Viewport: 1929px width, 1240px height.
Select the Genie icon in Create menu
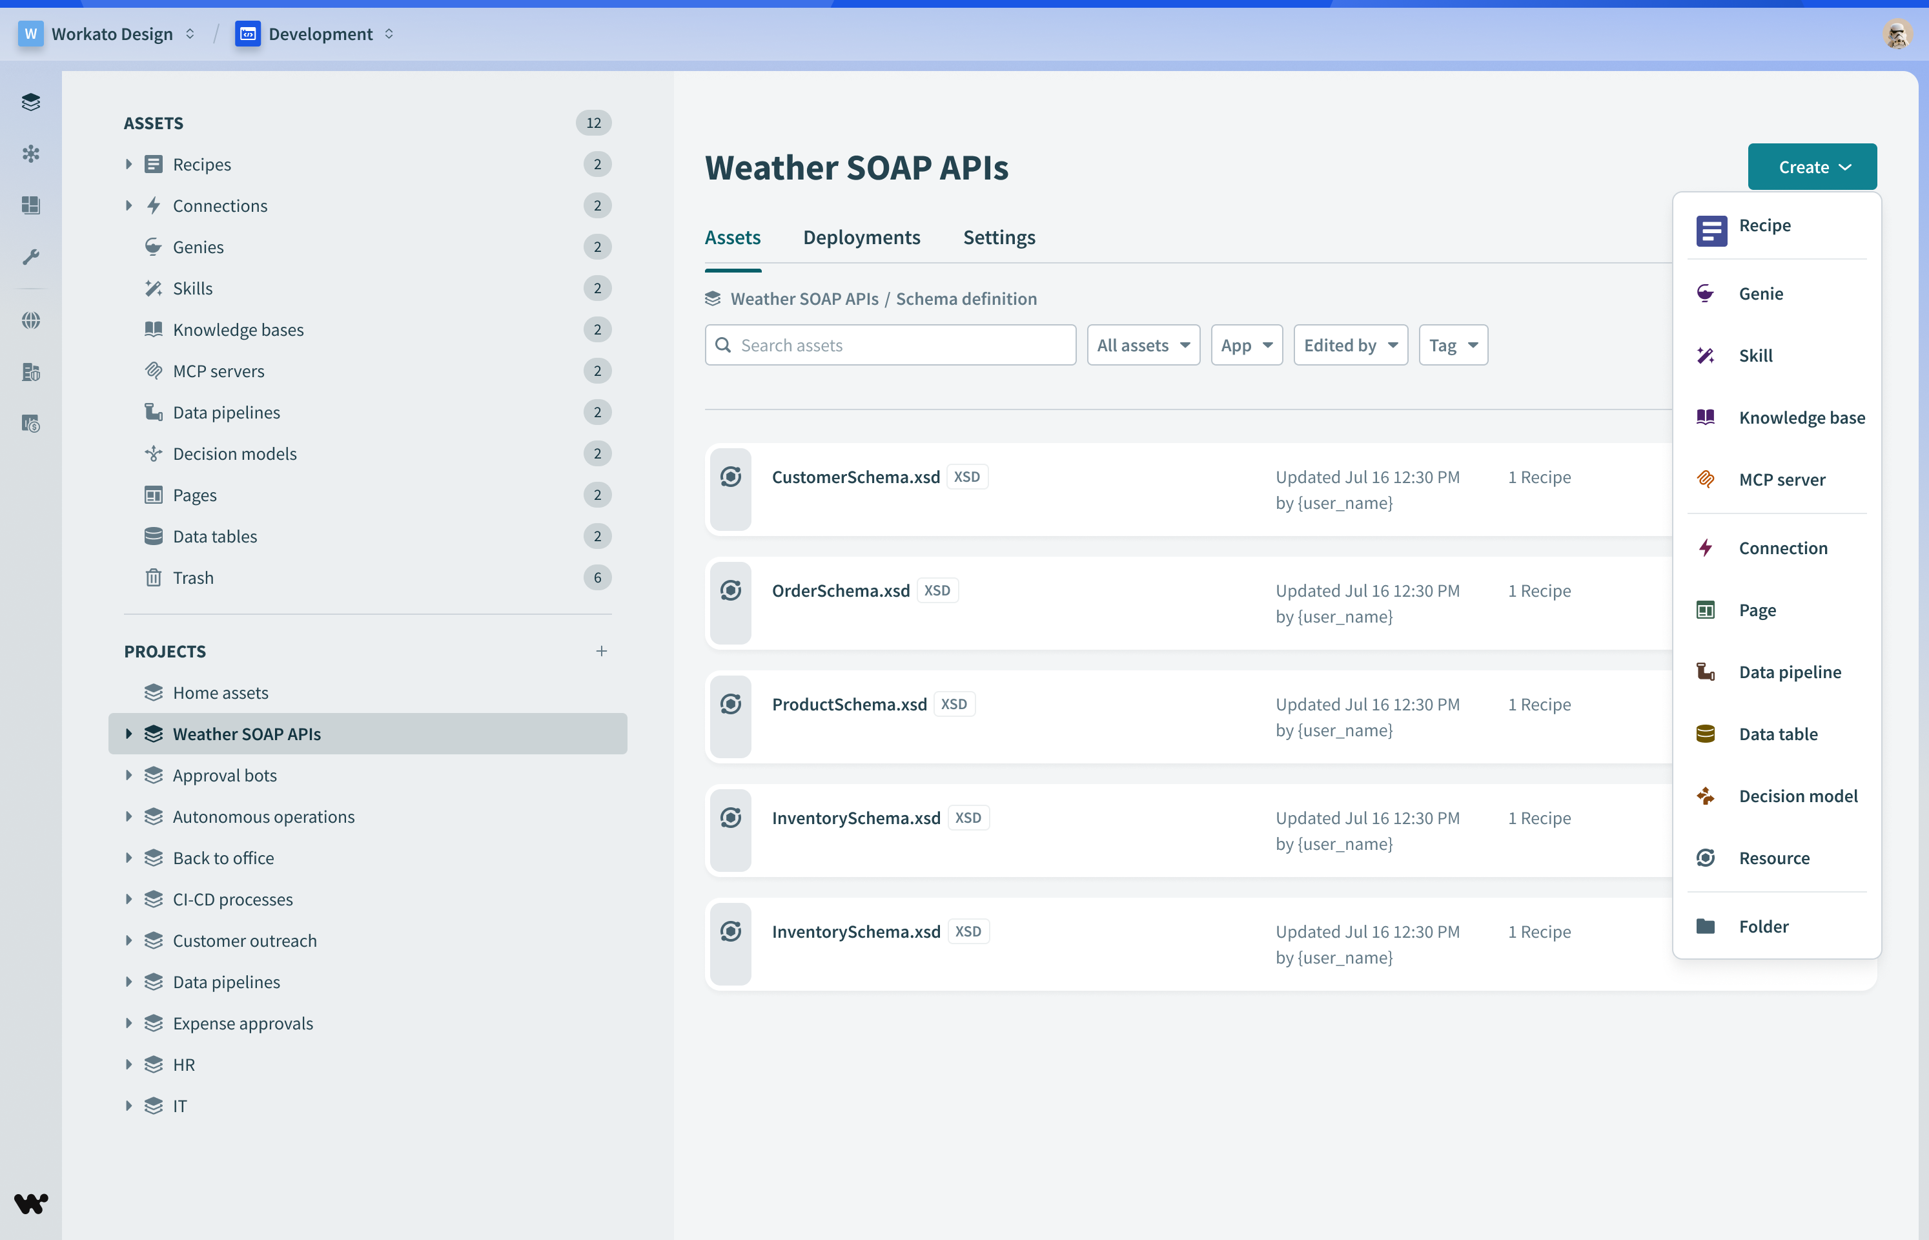(1705, 293)
